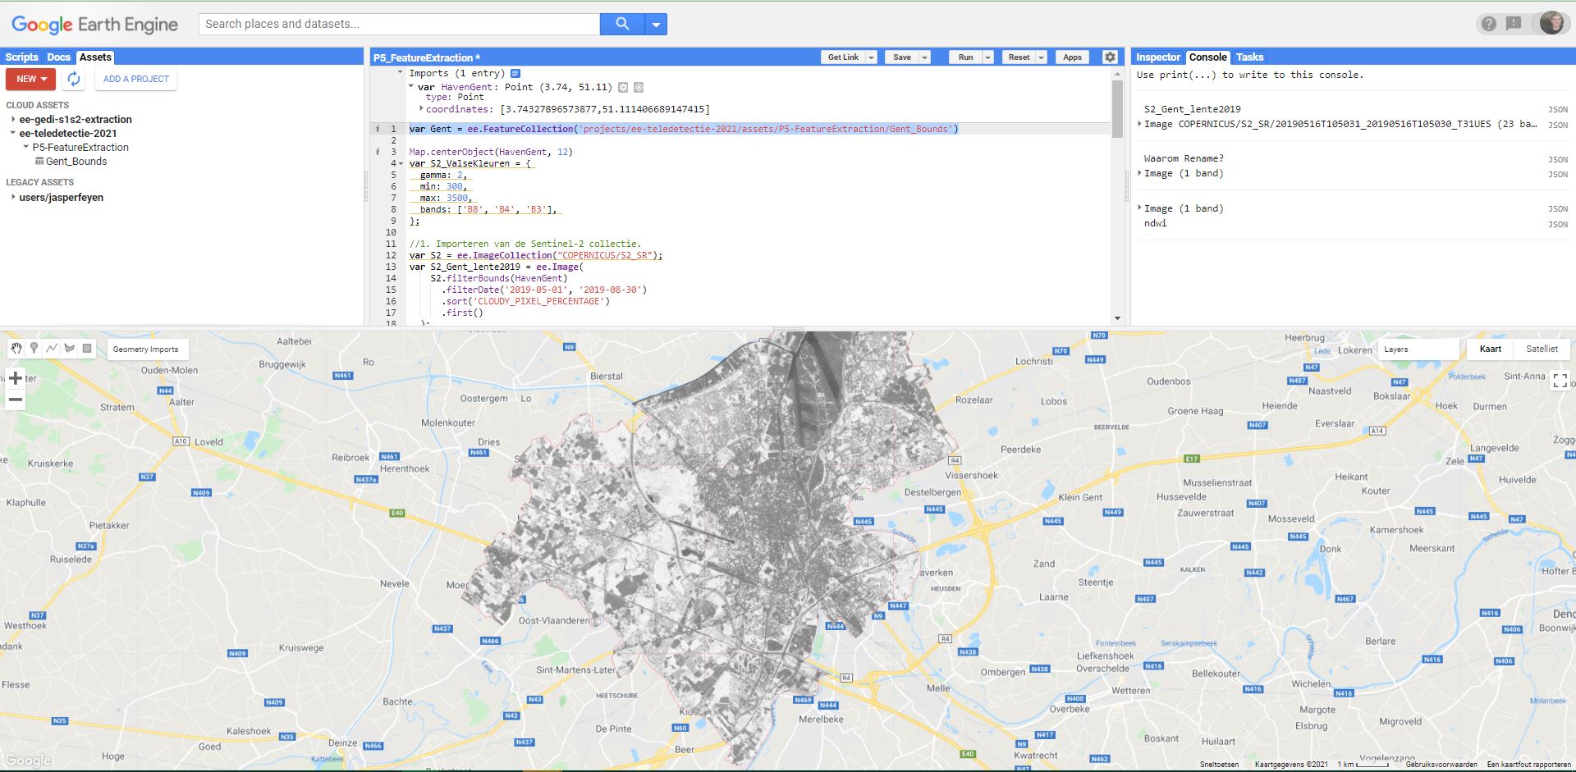1576x772 pixels.
Task: Click the search places and datasets field
Action: [x=399, y=24]
